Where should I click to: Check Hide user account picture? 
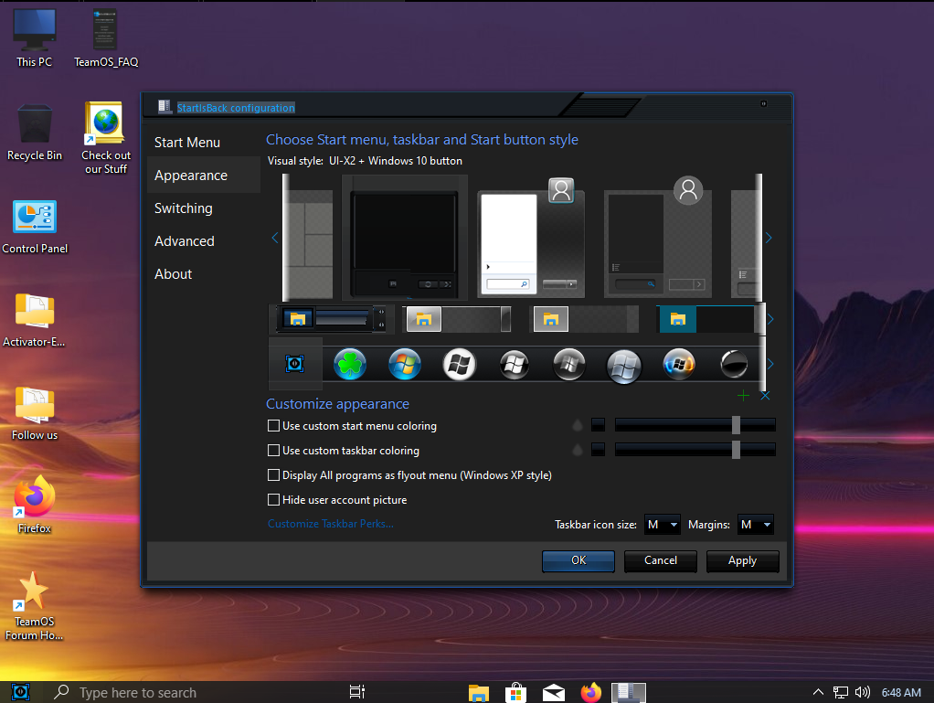click(x=273, y=500)
